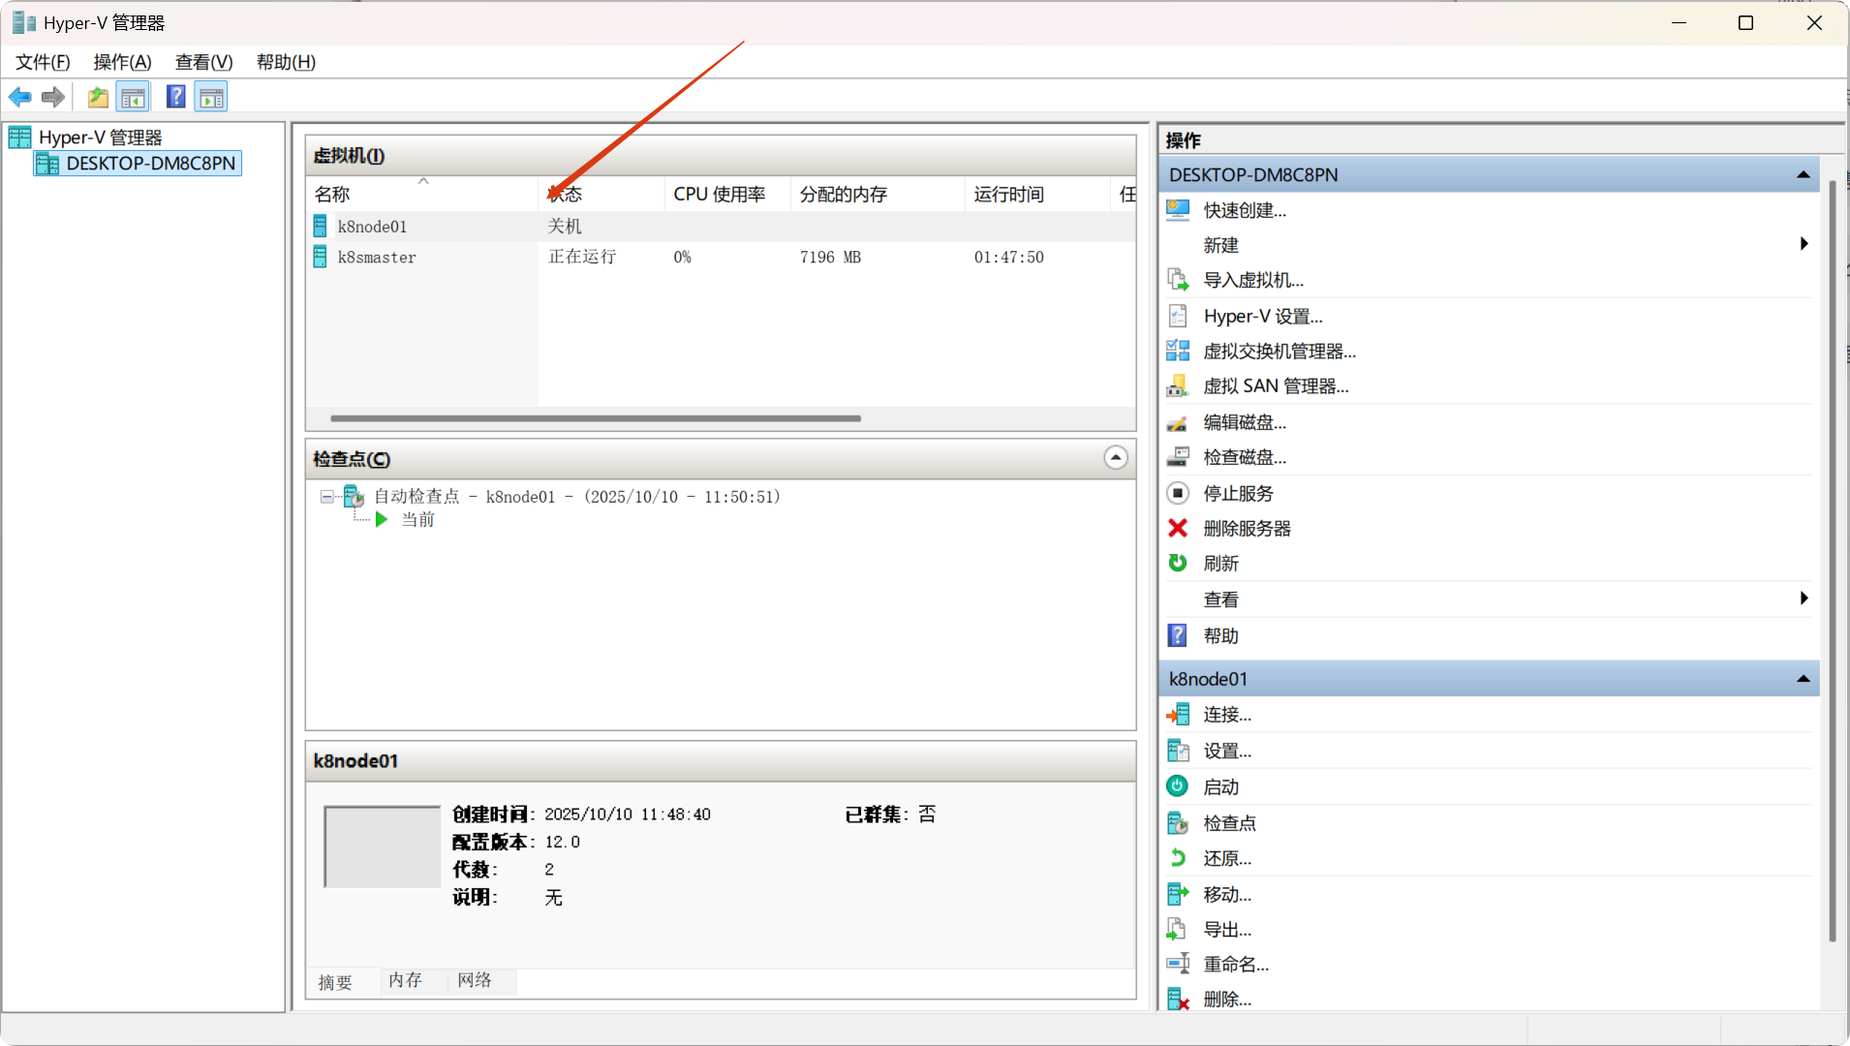
Task: Click the Connect icon for k8node01
Action: [1178, 715]
